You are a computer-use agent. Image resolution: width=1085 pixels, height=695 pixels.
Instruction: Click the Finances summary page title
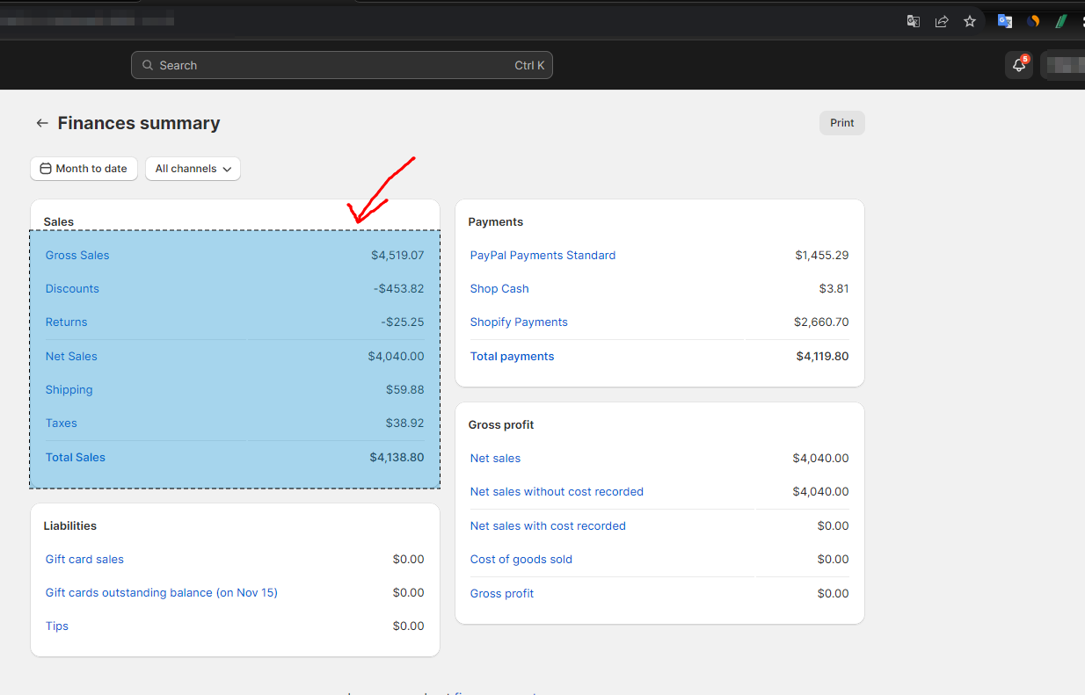[x=139, y=123]
